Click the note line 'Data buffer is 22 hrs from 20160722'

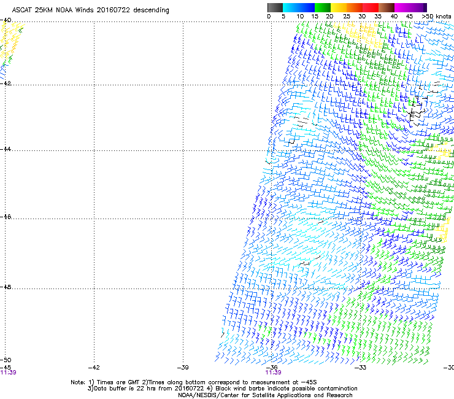[x=222, y=389]
